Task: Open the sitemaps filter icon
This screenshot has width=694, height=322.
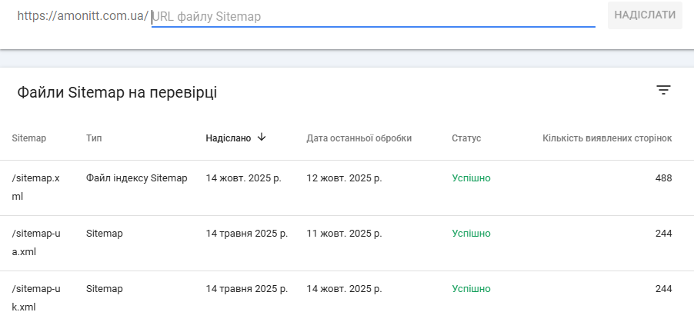Action: click(x=663, y=91)
